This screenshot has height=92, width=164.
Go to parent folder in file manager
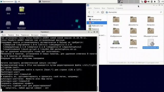[98, 12]
